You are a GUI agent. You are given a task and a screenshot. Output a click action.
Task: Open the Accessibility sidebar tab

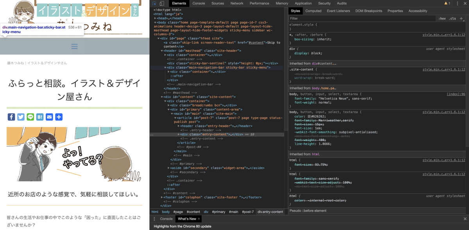pyautogui.click(x=418, y=11)
